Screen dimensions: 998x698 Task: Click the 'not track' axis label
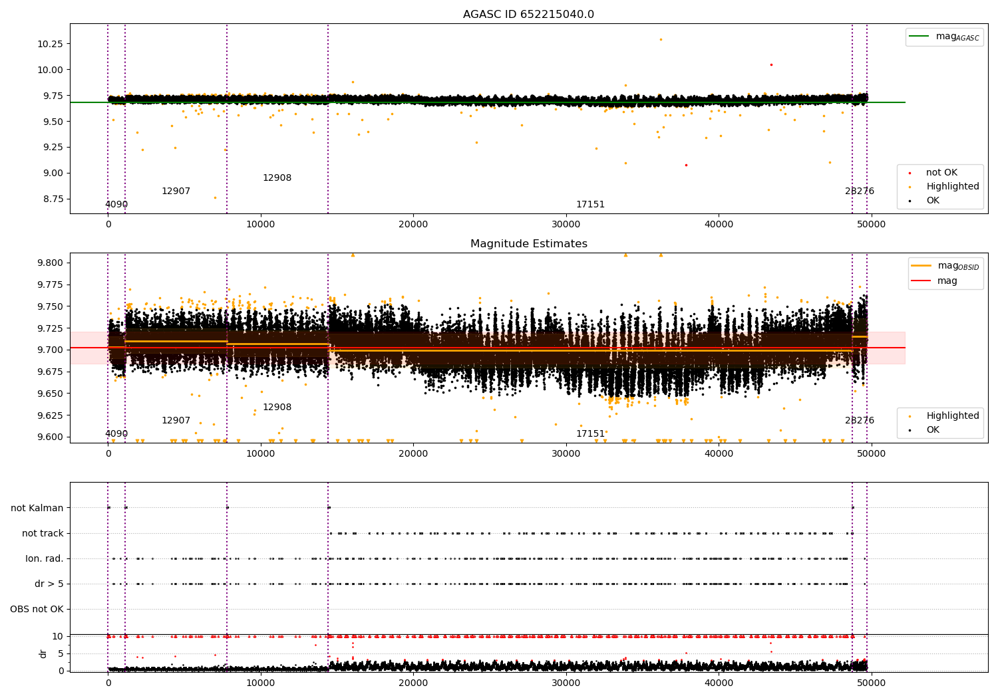click(x=43, y=533)
